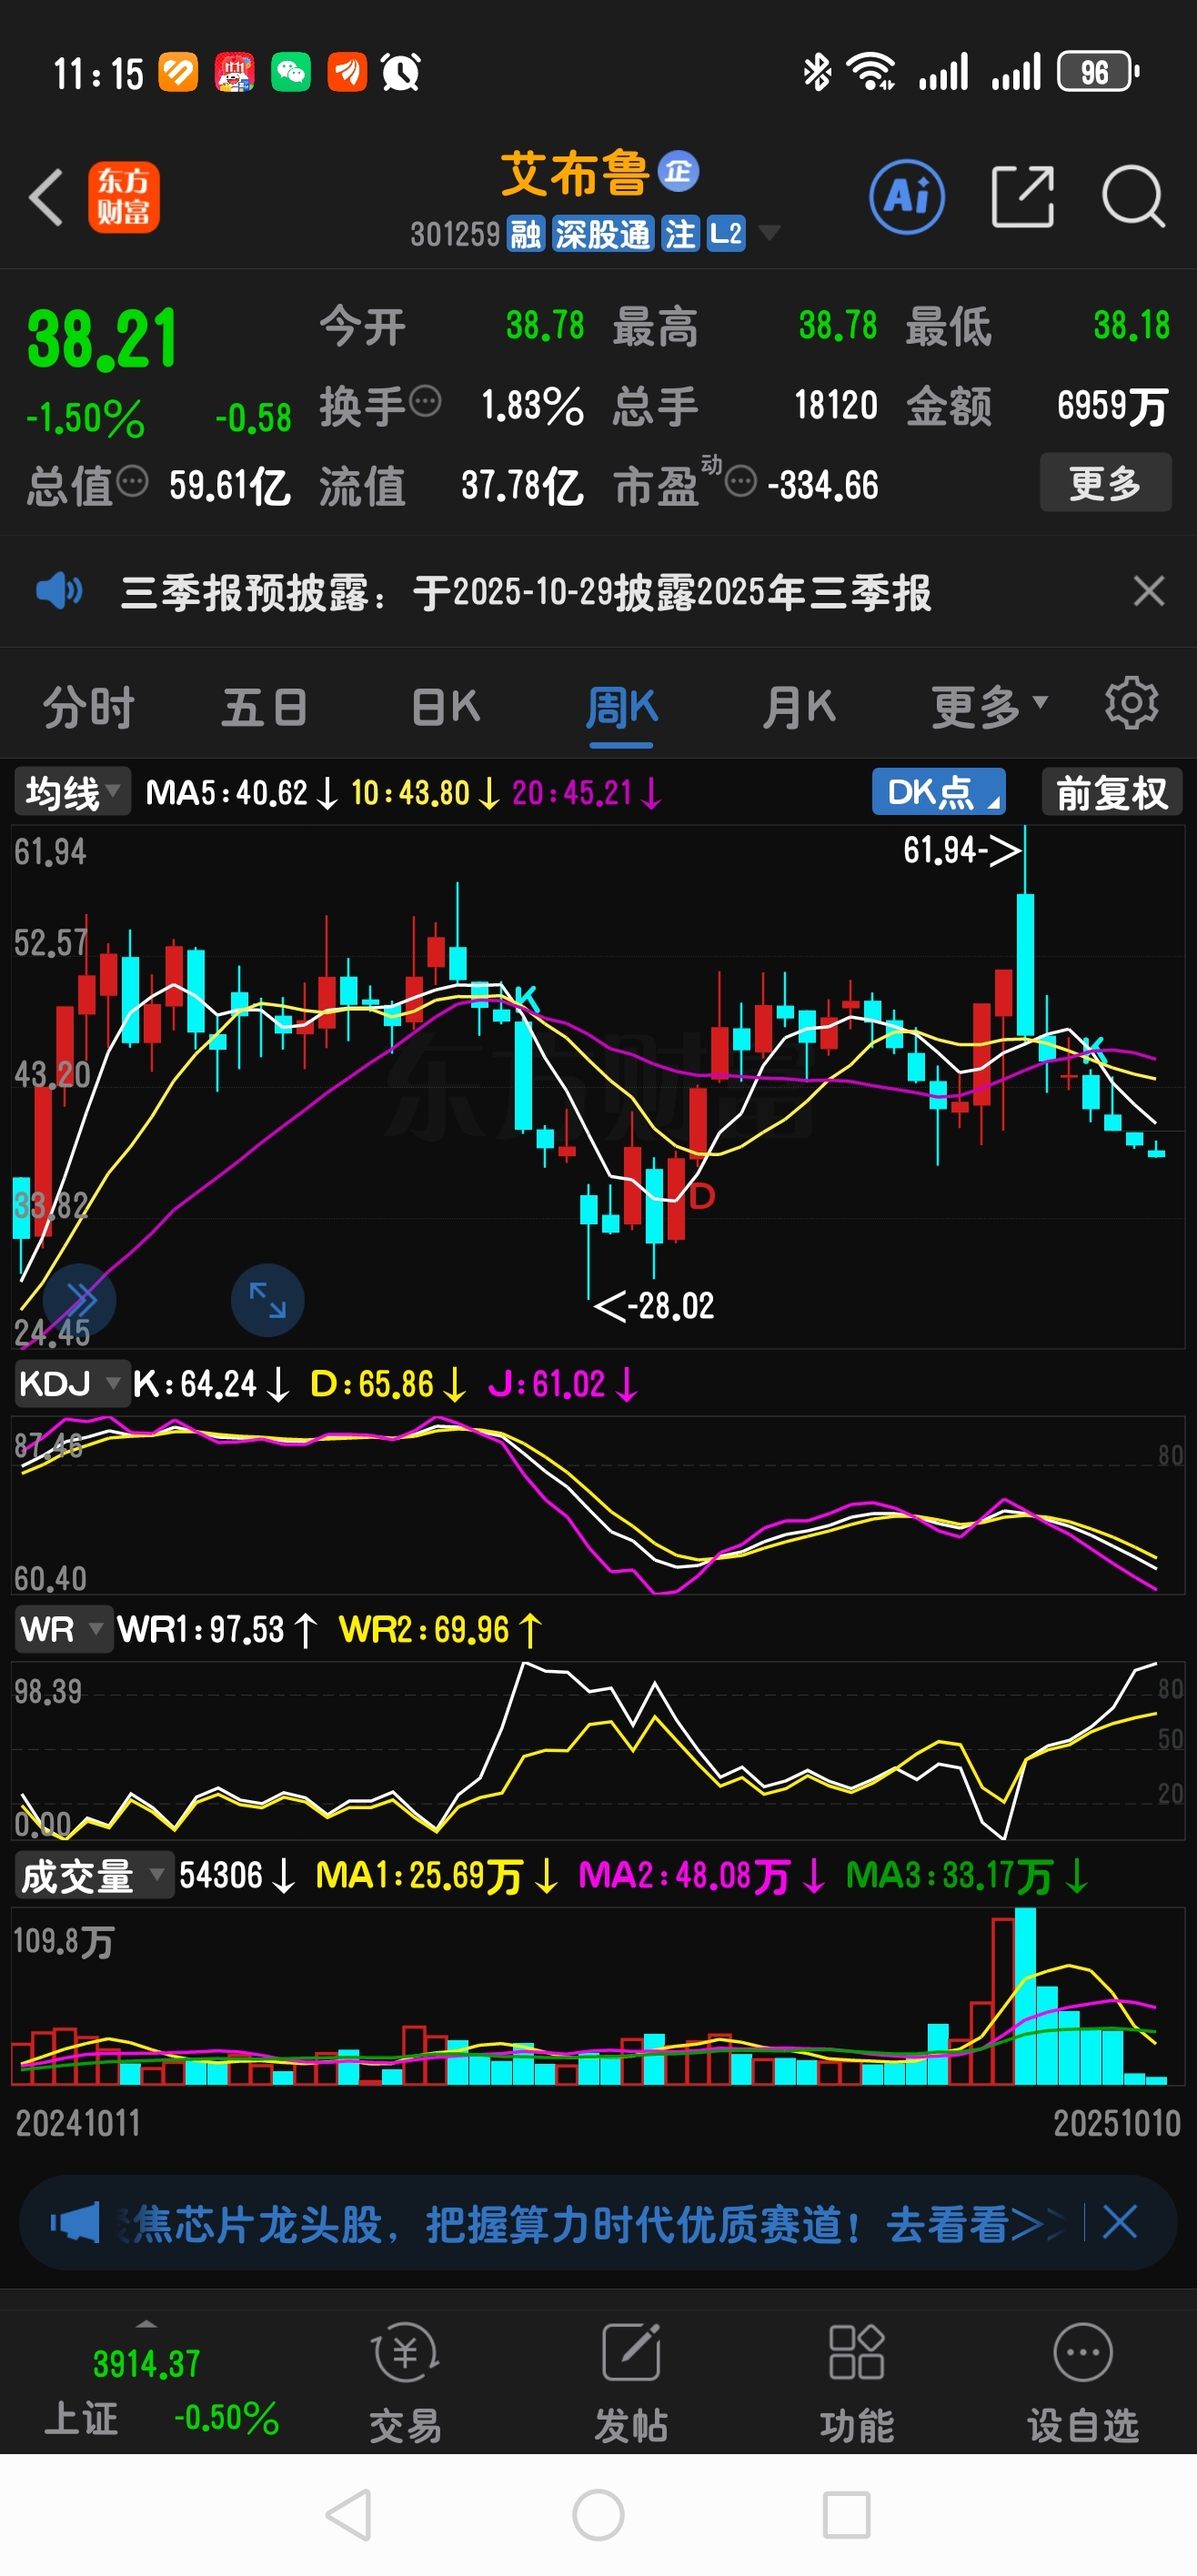Screen dimensions: 1197x2576
Task: Tap the 28.02 low marker on chart
Action: click(x=654, y=1306)
